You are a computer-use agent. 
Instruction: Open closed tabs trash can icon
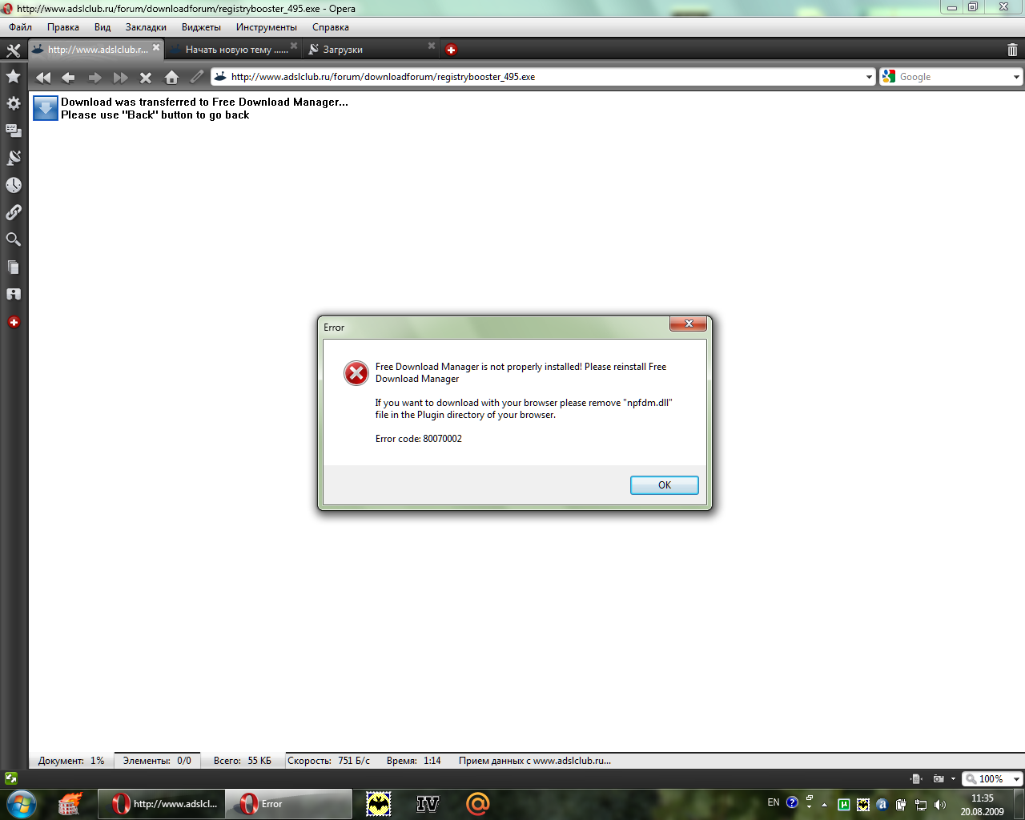click(x=1012, y=50)
